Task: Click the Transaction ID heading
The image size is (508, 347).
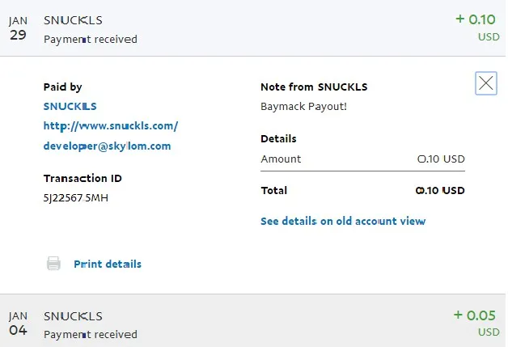Action: click(x=83, y=178)
